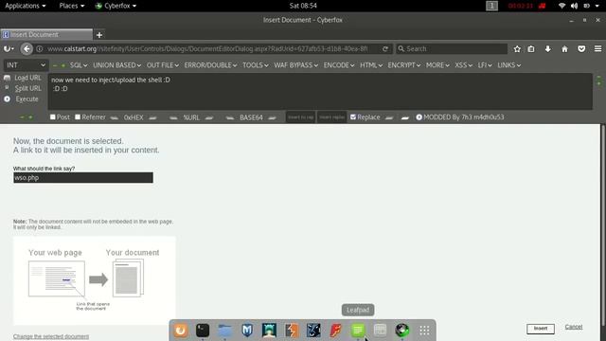The image size is (606, 341).
Task: Expand the LINKS menu in HackBar
Action: [509, 65]
